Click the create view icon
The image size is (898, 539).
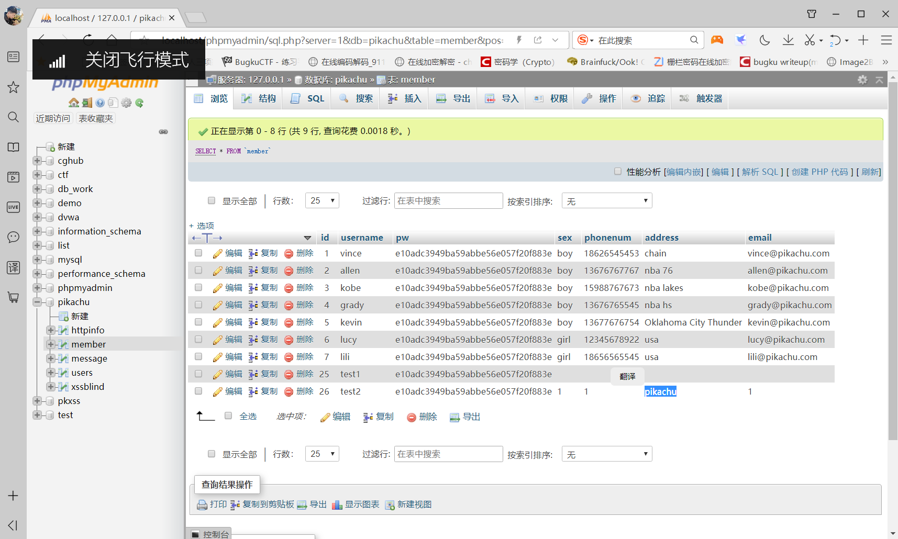(390, 505)
